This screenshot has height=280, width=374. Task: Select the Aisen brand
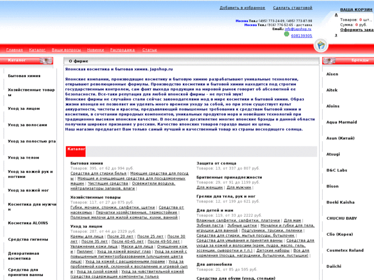tap(332, 74)
